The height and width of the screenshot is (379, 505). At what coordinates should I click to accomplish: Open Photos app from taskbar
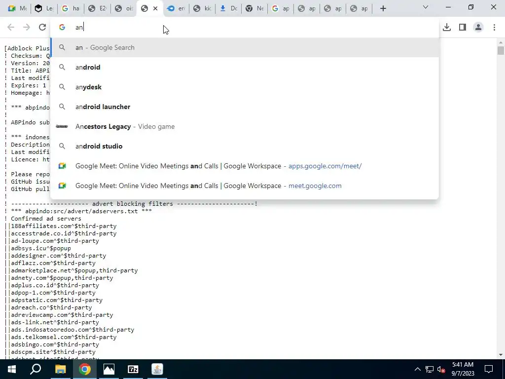click(109, 369)
